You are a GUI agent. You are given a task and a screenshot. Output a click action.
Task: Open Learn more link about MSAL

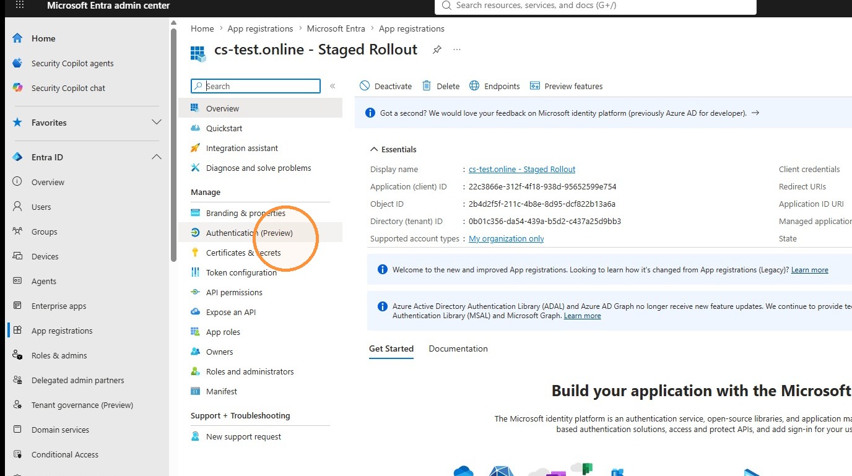pyautogui.click(x=582, y=316)
